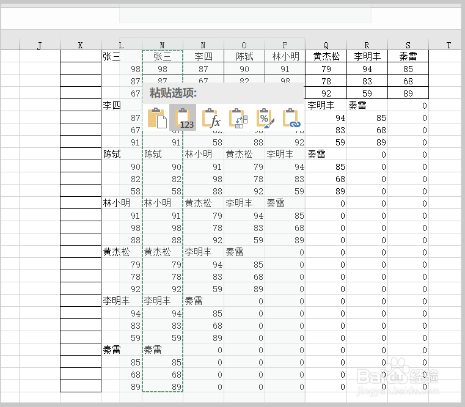The image size is (465, 407).
Task: Select column K header
Action: (81, 45)
